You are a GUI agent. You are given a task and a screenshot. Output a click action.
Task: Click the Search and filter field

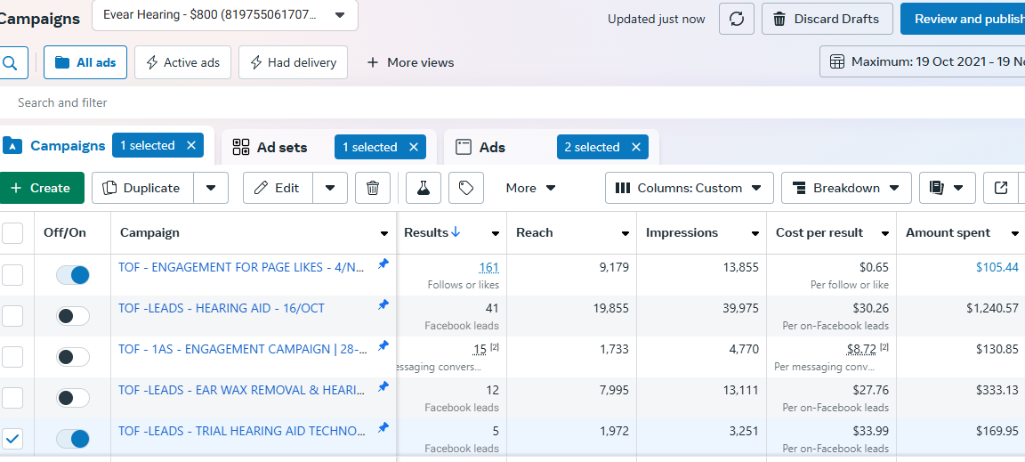click(512, 102)
